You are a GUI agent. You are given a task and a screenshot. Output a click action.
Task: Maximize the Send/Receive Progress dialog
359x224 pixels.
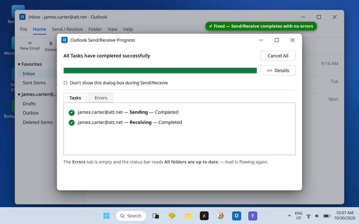[277, 40]
